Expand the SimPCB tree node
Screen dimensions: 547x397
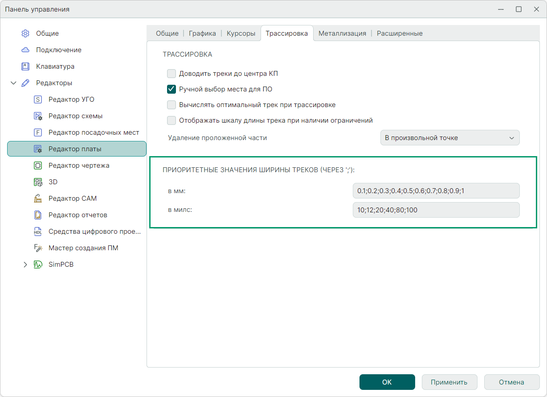[x=25, y=265]
